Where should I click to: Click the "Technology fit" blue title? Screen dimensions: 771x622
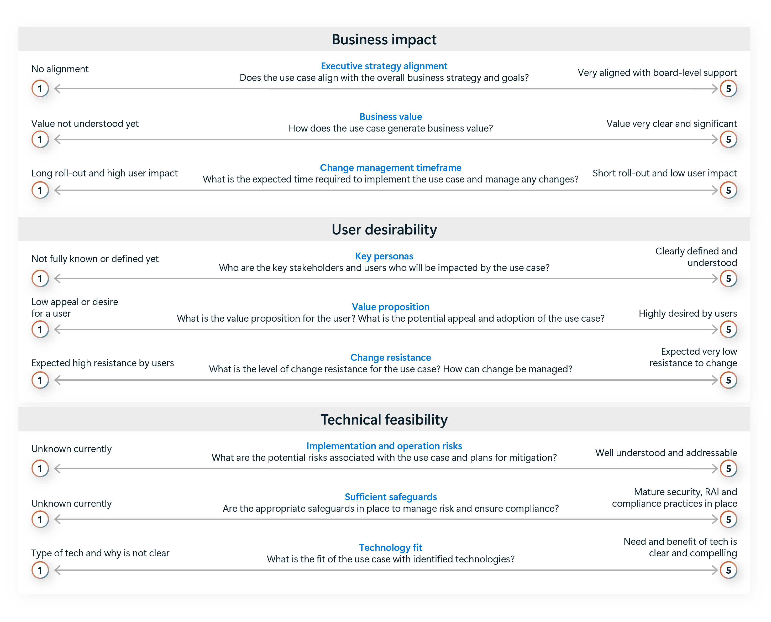click(x=391, y=547)
